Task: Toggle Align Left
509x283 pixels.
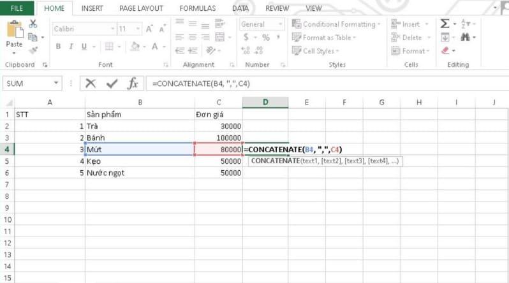Action: pos(179,37)
